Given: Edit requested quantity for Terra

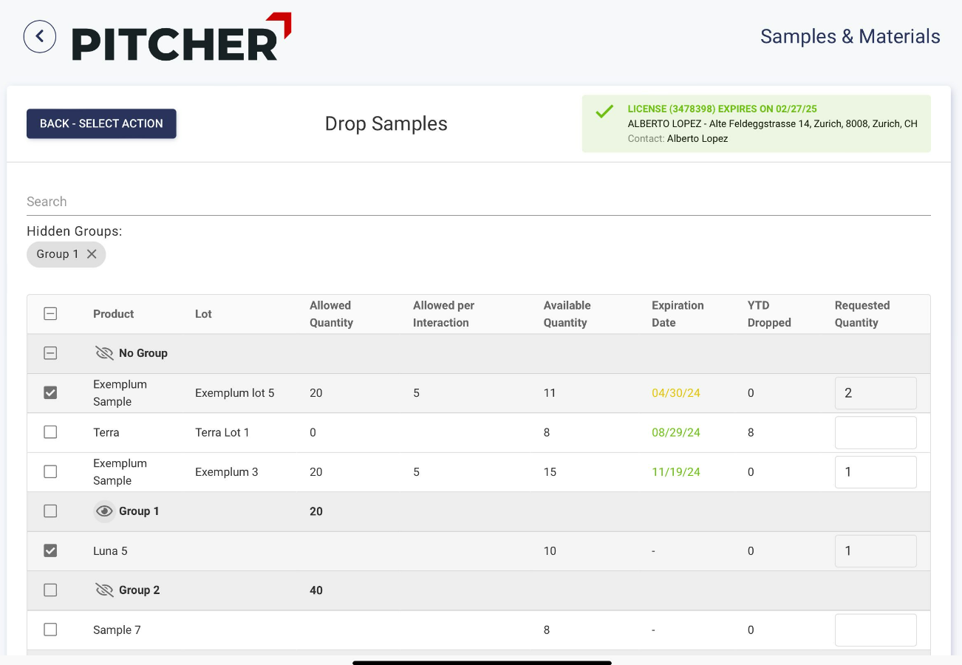Looking at the screenshot, I should coord(876,432).
